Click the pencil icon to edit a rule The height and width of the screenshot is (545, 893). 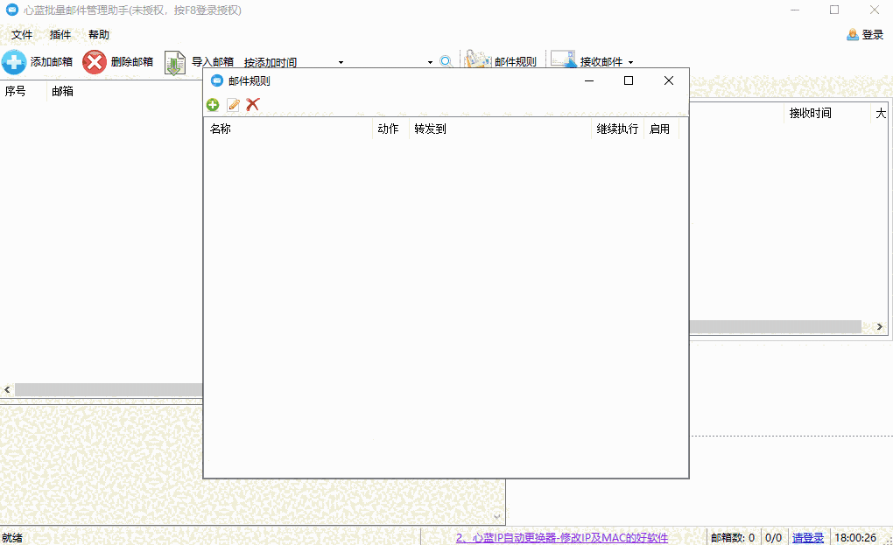pos(232,104)
